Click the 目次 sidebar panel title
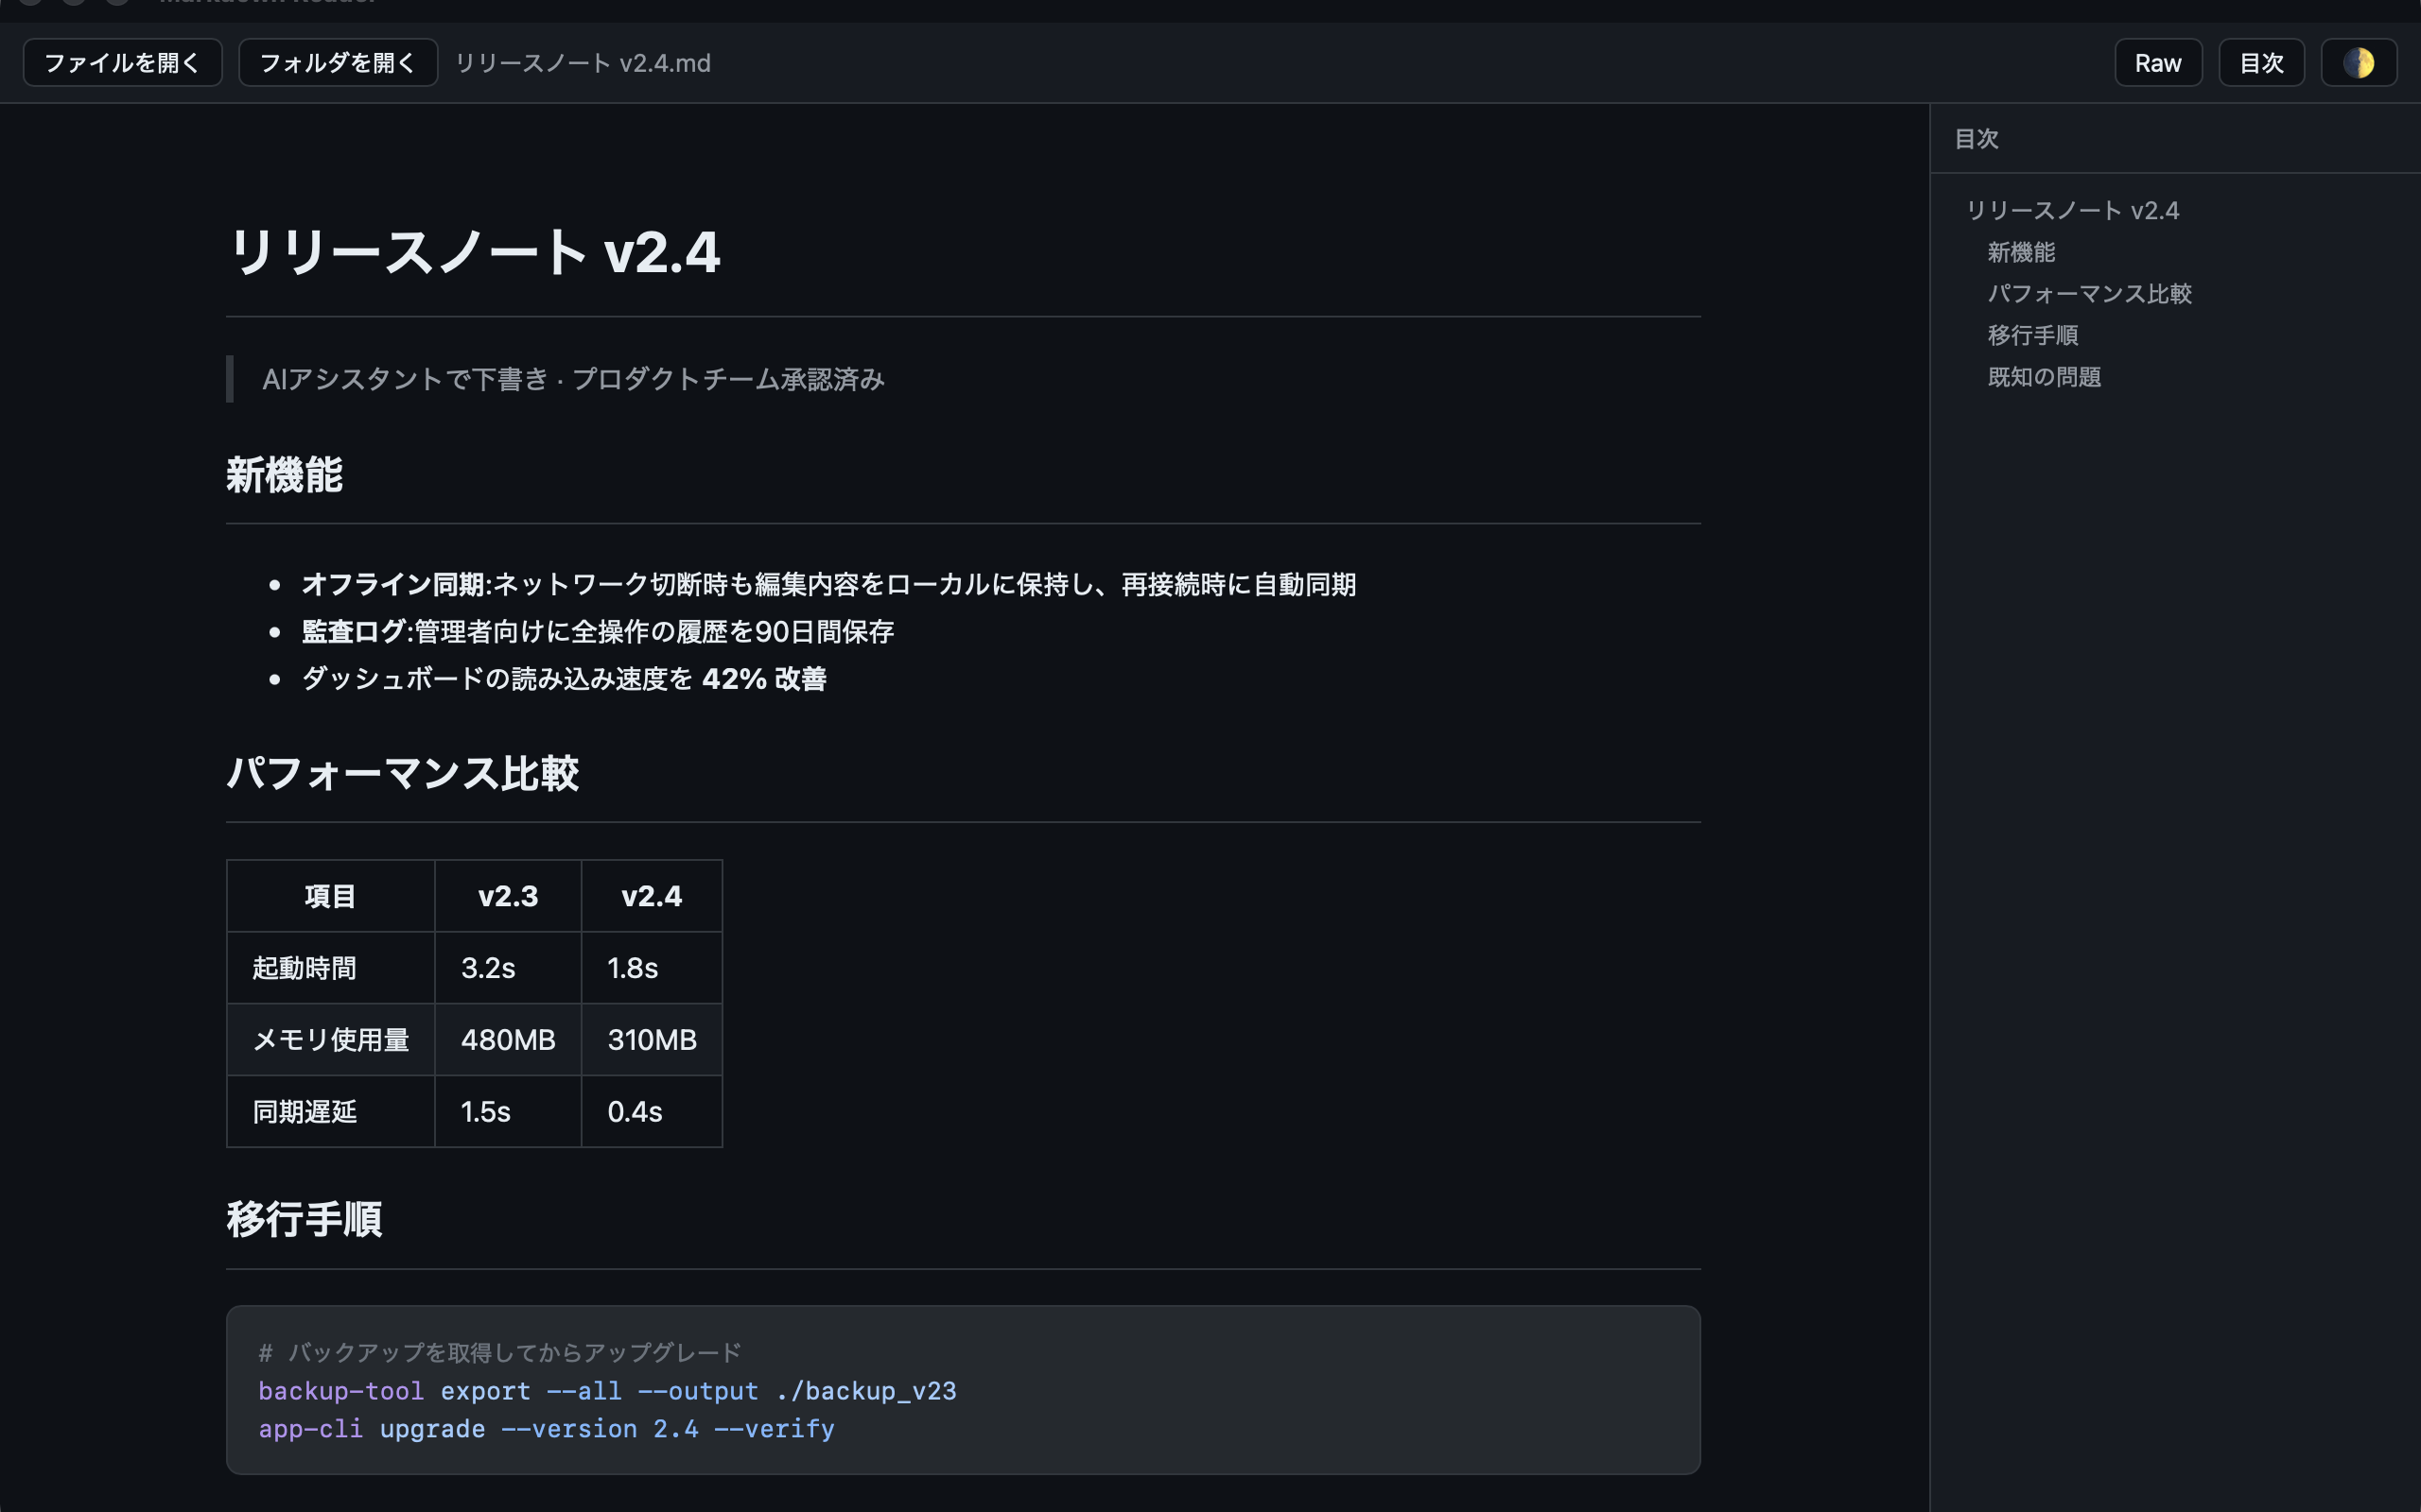This screenshot has height=1512, width=2421. click(x=1976, y=139)
